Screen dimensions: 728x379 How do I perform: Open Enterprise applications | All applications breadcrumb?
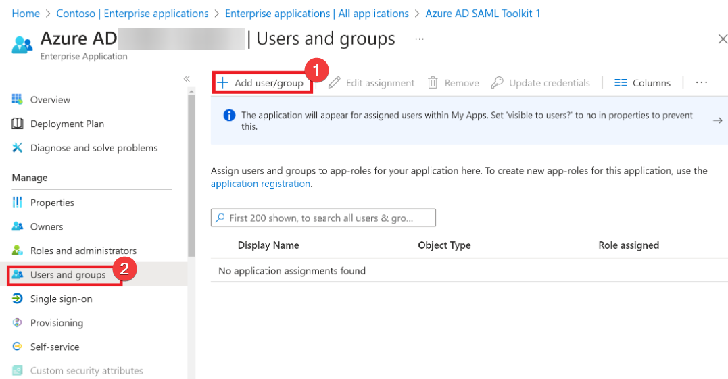[316, 14]
